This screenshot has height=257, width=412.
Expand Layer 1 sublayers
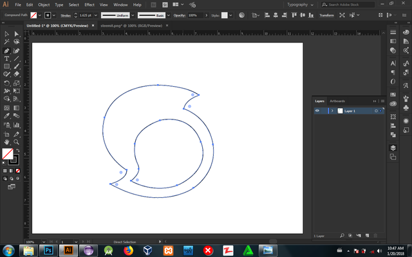[332, 111]
